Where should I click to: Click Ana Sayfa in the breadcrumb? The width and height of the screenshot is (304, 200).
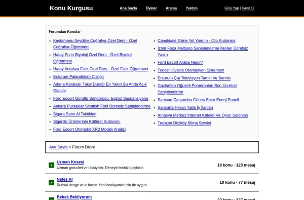(58, 147)
